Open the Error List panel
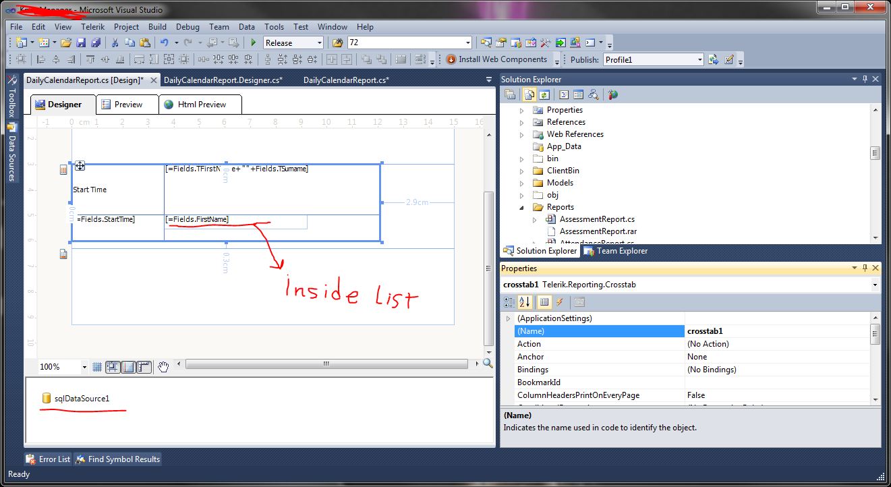The width and height of the screenshot is (891, 487). tap(47, 459)
